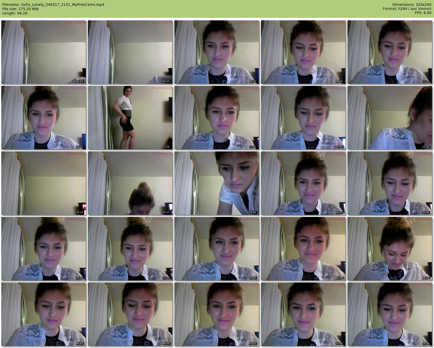The image size is (434, 348).
Task: Select the final thumbnail at 55:16
Action: tap(390, 314)
